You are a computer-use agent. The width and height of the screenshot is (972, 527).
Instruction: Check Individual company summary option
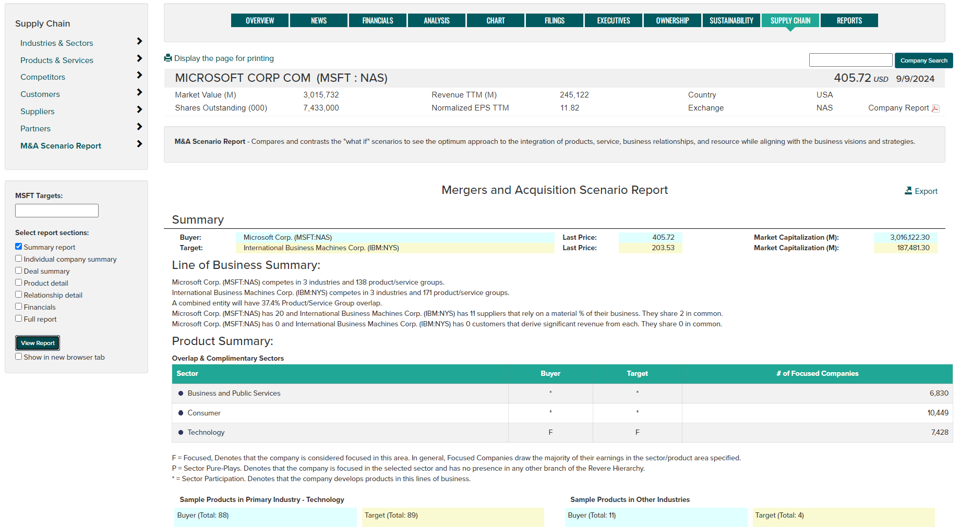19,259
